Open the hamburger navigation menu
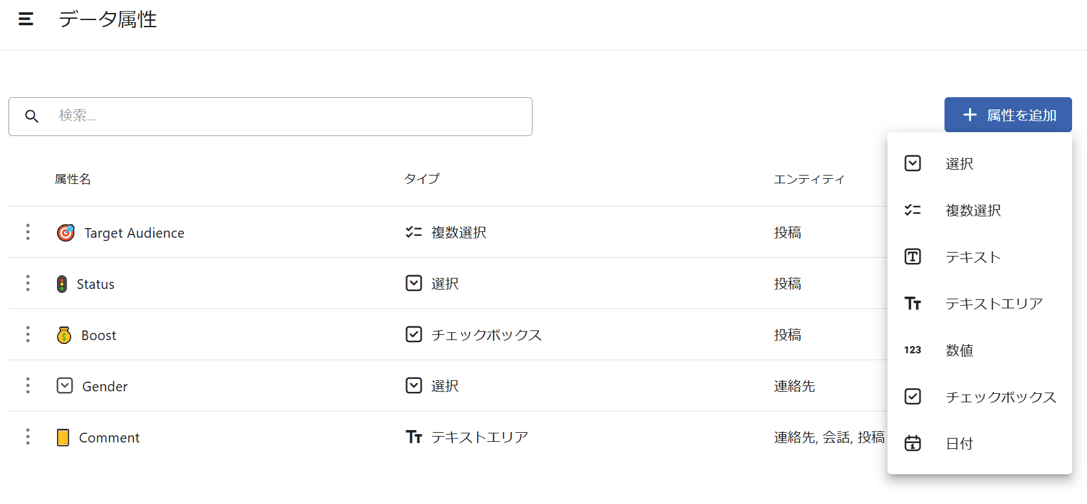 click(26, 19)
